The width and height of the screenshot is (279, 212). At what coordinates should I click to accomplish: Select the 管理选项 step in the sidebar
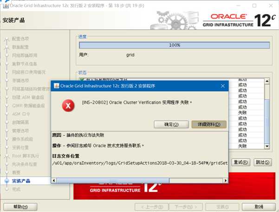(20, 131)
